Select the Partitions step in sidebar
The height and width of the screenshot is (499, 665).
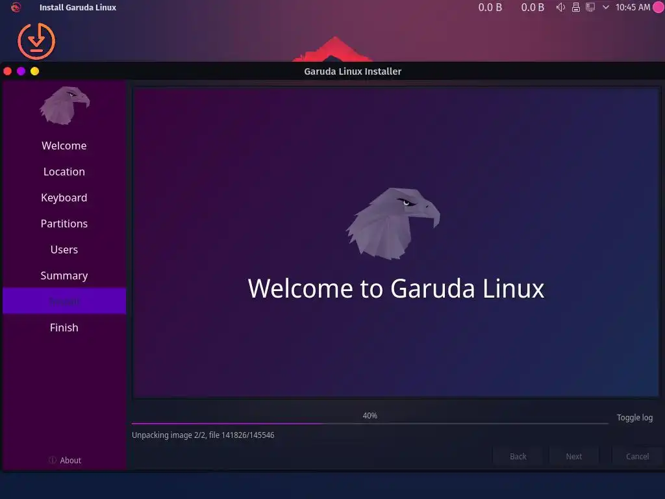click(x=64, y=224)
